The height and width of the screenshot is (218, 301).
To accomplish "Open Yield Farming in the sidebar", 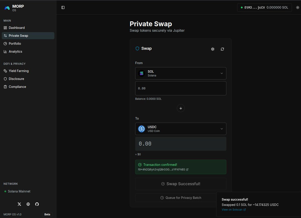I will point(28,71).
